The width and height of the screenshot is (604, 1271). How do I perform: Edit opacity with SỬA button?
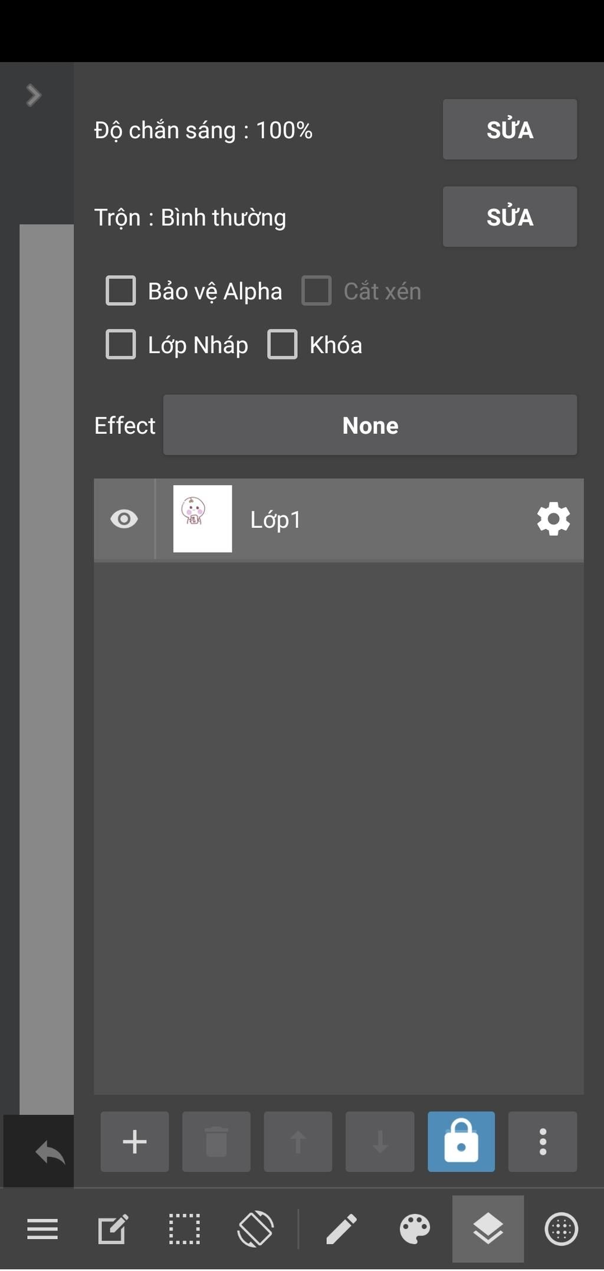510,130
